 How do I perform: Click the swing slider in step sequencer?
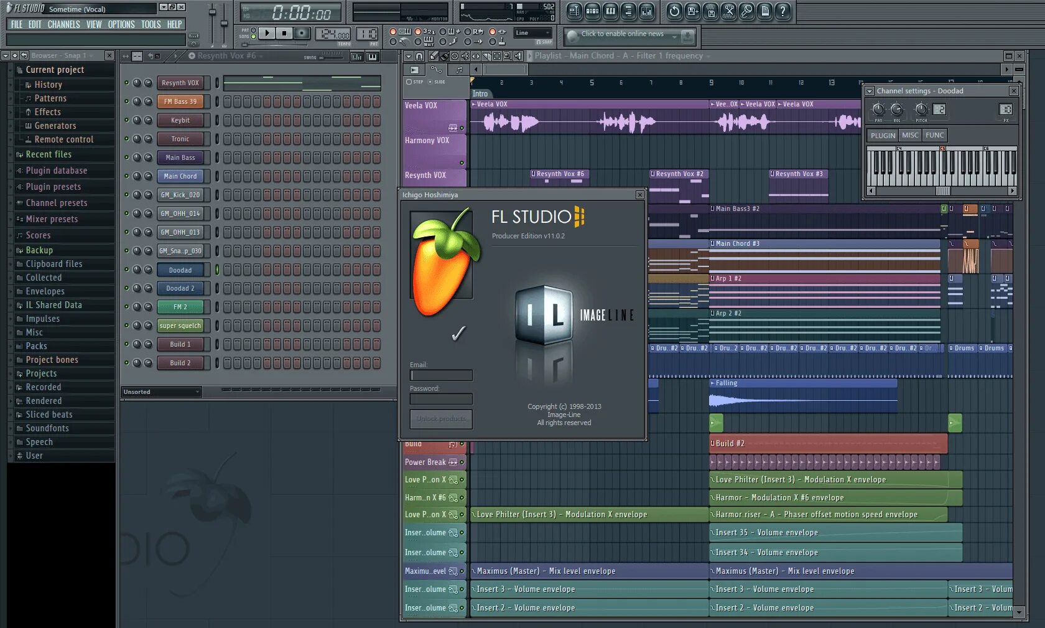331,56
